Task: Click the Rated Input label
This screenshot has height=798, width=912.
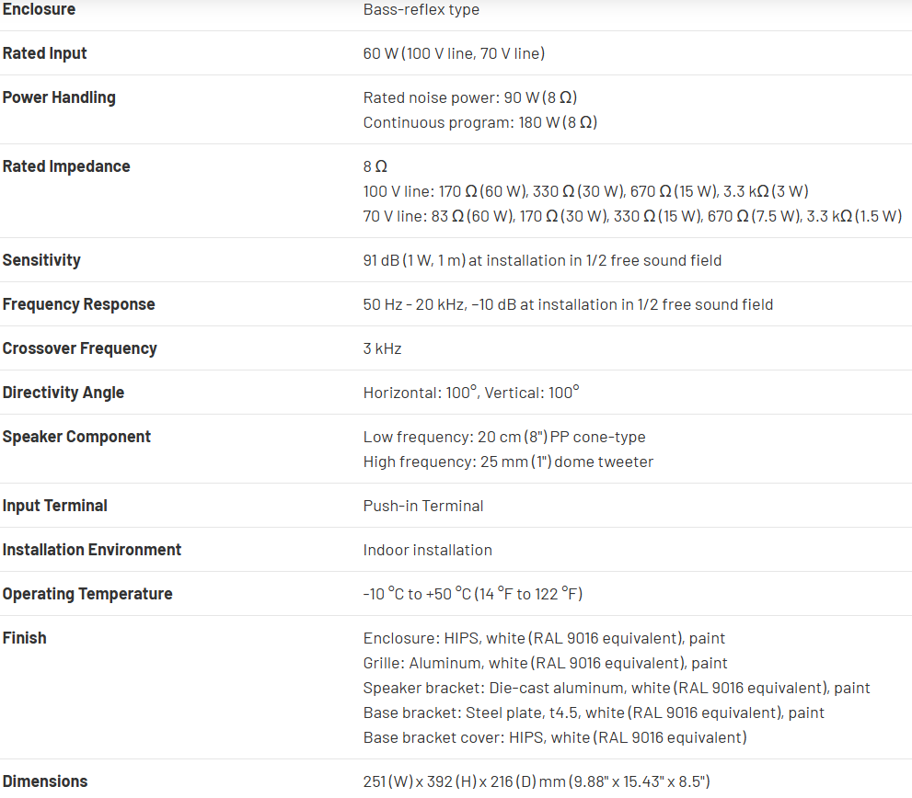Action: pyautogui.click(x=44, y=53)
